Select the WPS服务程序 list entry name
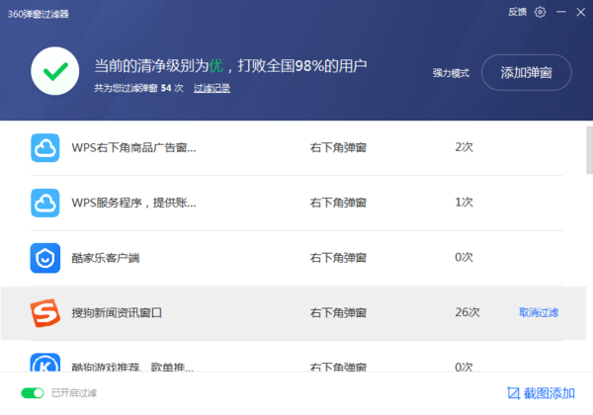Image resolution: width=593 pixels, height=415 pixels. tap(133, 203)
